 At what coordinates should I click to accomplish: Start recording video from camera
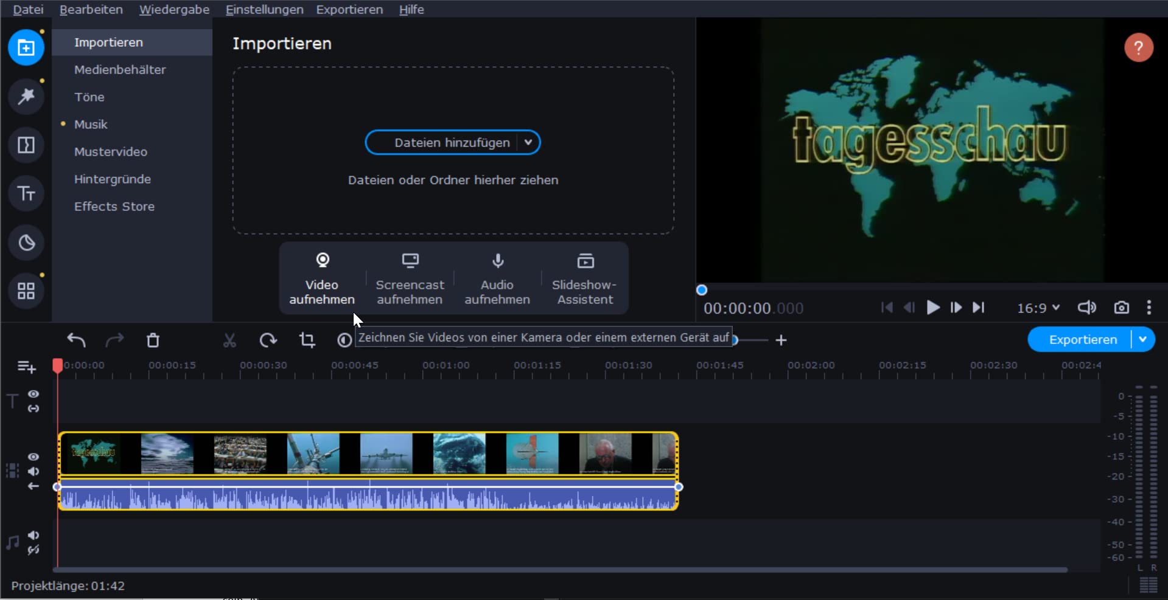point(322,278)
